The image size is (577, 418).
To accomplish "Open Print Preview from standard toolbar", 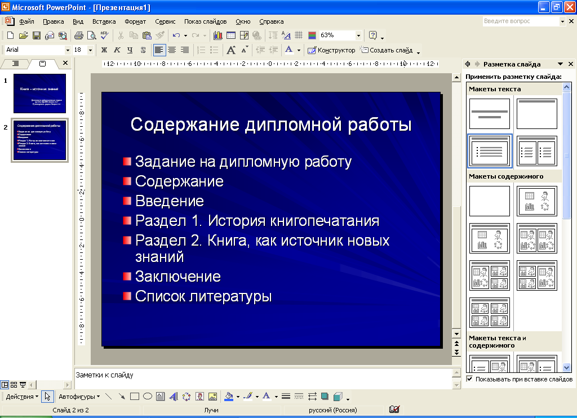I will click(91, 35).
